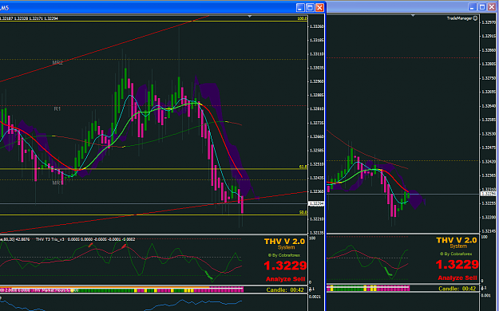Minimize the right chart window
Image resolution: width=499 pixels, height=311 pixels.
point(472,7)
